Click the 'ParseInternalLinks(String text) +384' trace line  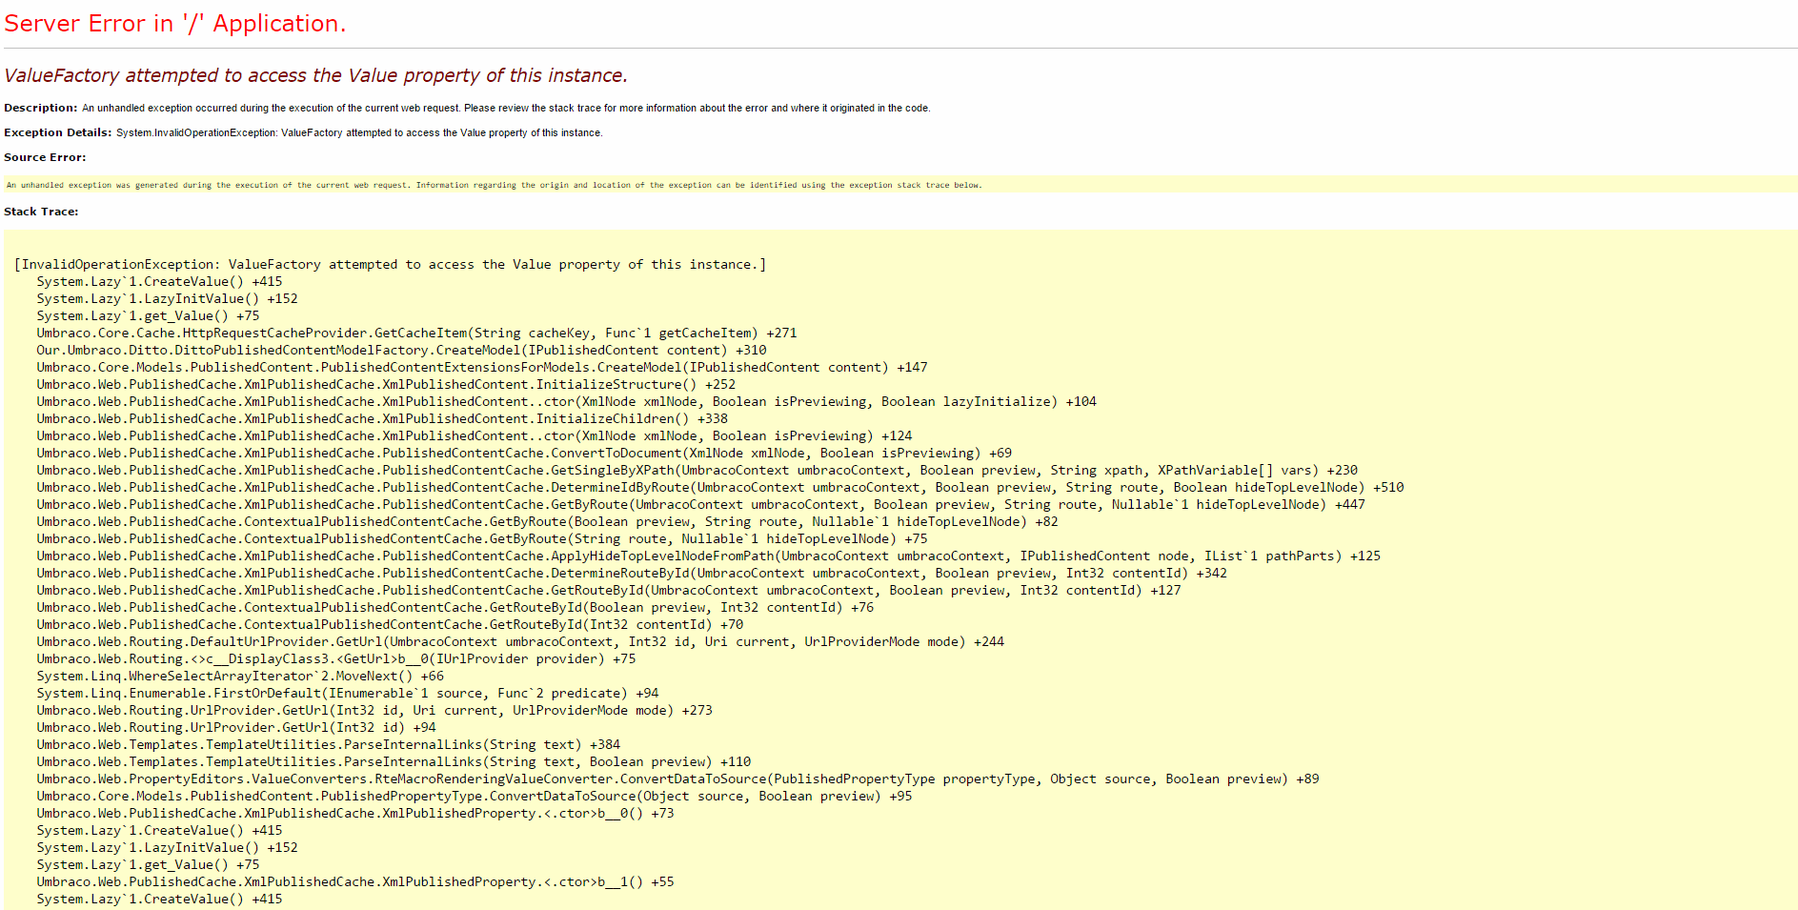pos(329,745)
